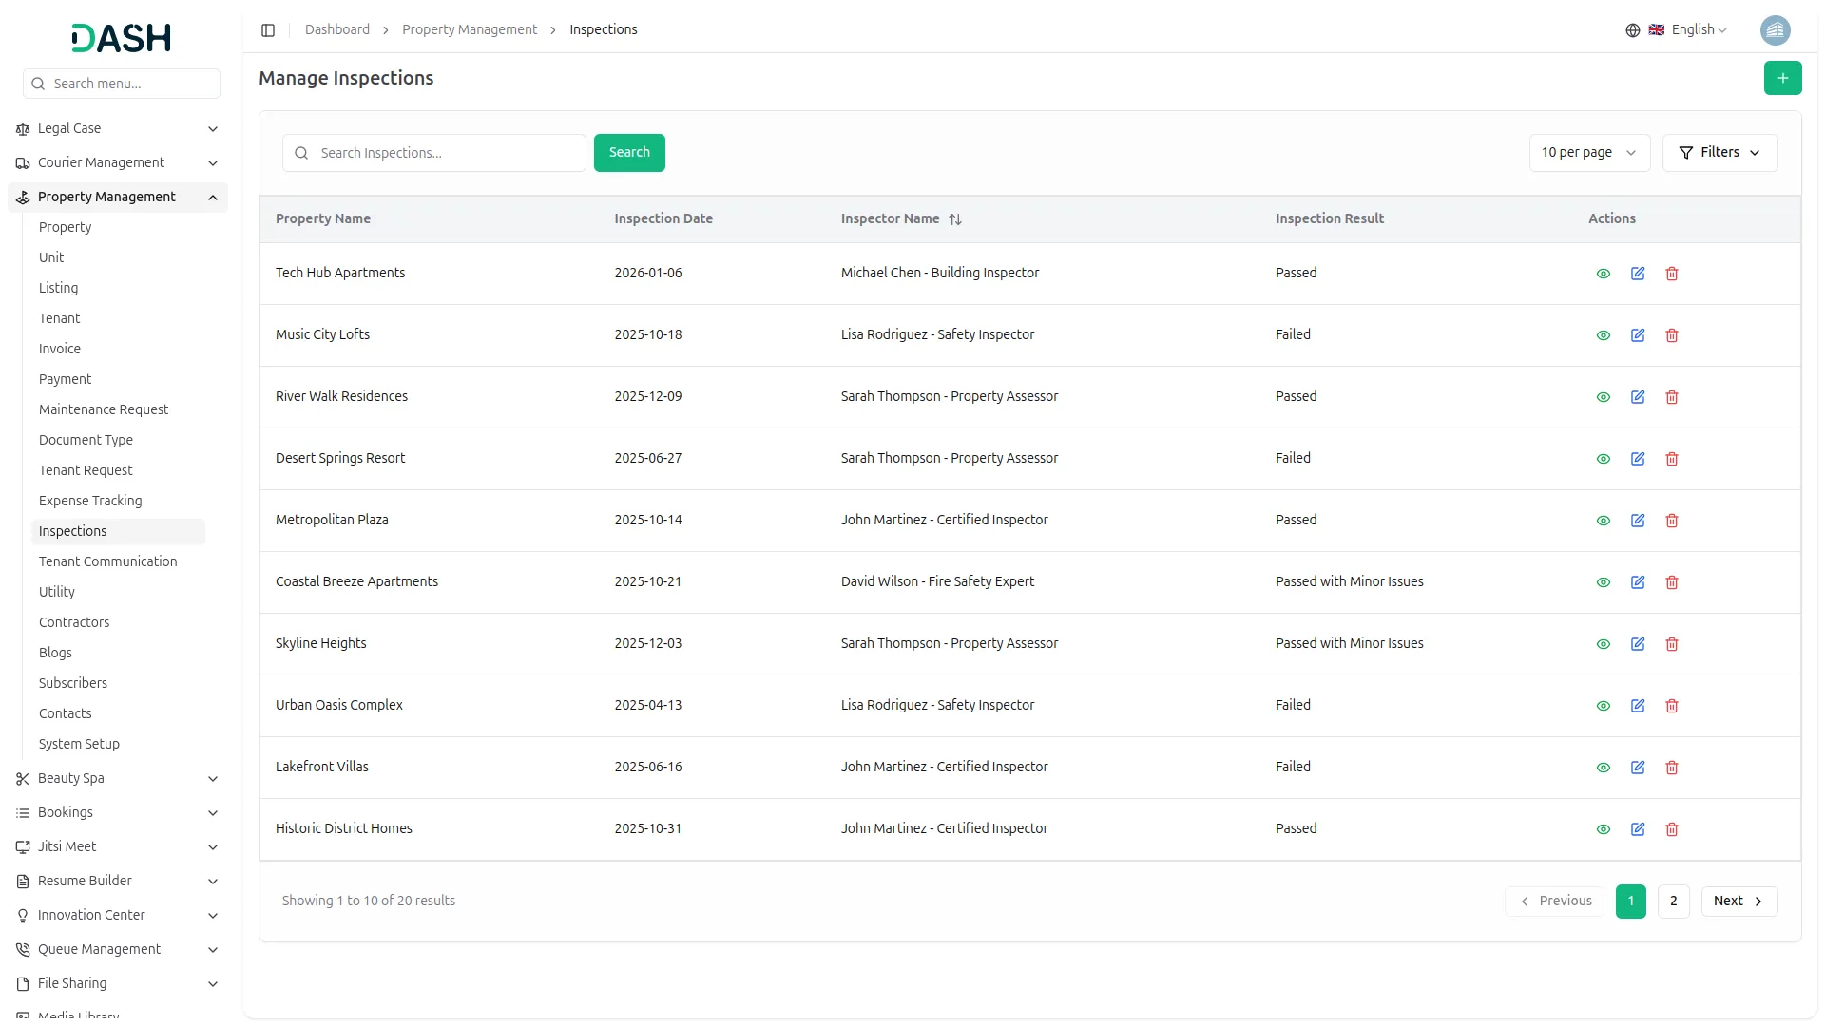Edit the Coastal Breeze Apartments inspection
Screen dimensions: 1825x1026
(x=1637, y=582)
